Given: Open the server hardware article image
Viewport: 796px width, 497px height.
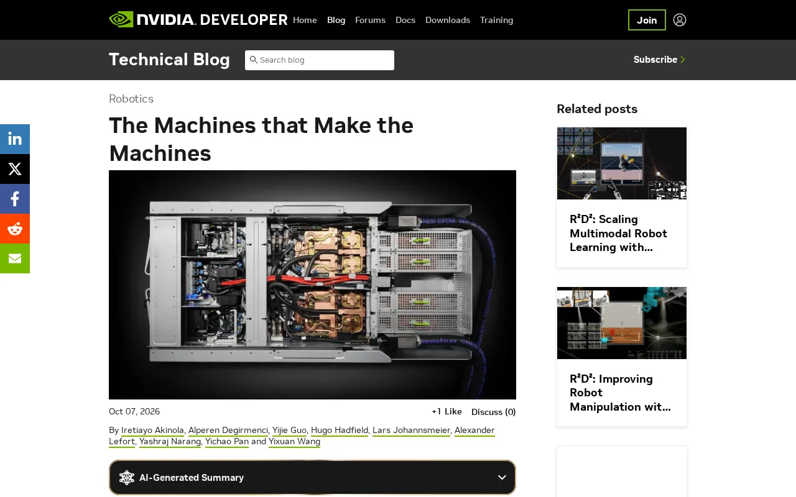Looking at the screenshot, I should point(312,285).
